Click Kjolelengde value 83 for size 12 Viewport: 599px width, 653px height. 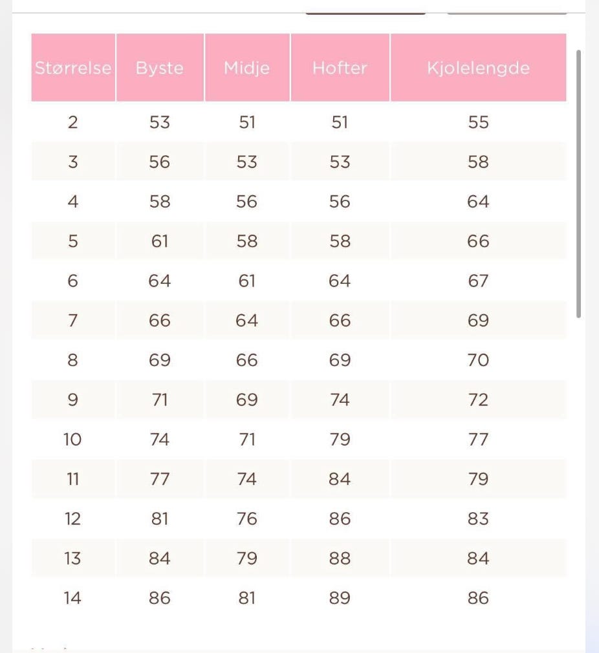(478, 519)
